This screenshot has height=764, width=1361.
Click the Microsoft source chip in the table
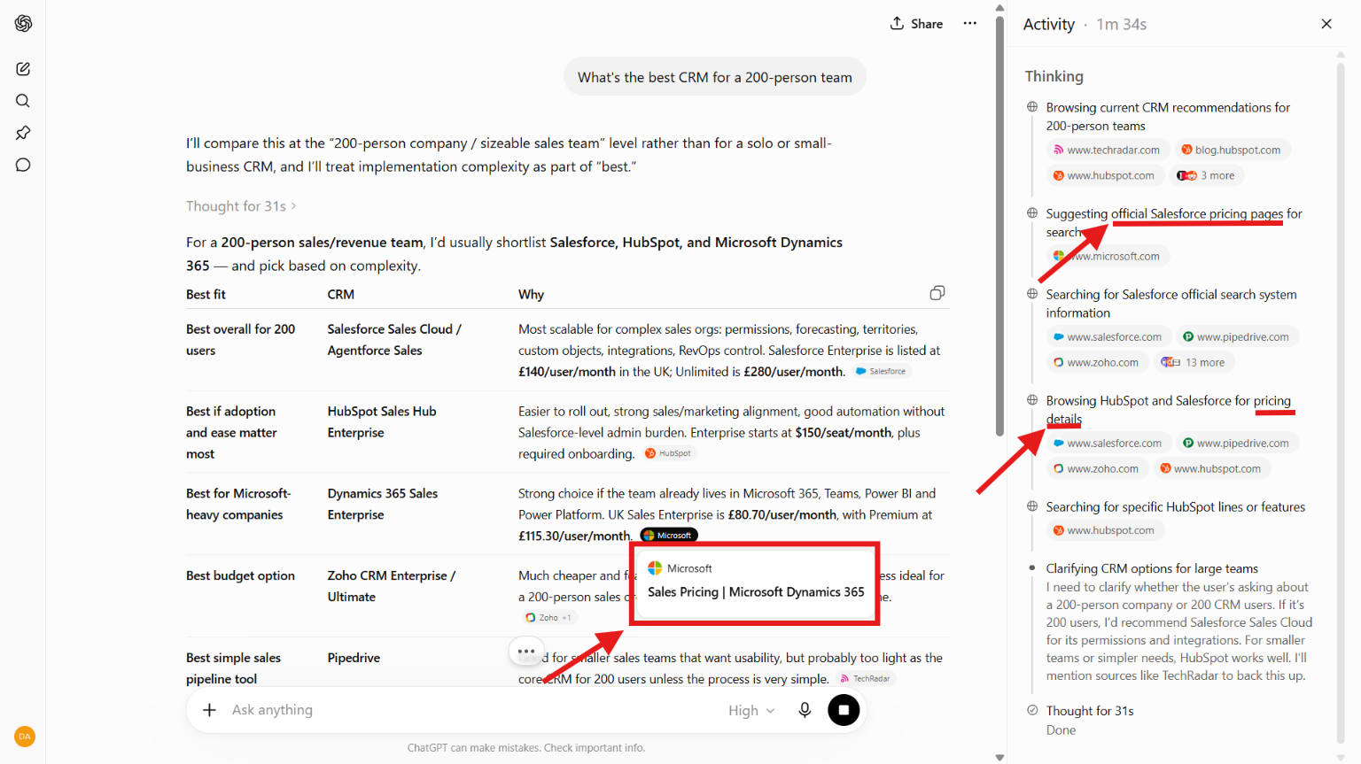click(x=669, y=536)
